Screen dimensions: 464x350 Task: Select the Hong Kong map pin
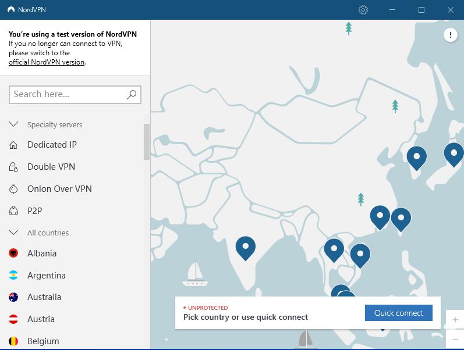point(380,217)
